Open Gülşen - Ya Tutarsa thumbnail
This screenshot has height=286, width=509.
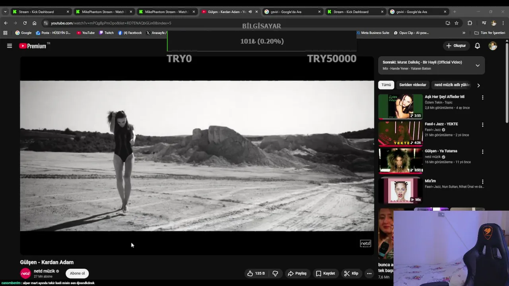(x=400, y=161)
